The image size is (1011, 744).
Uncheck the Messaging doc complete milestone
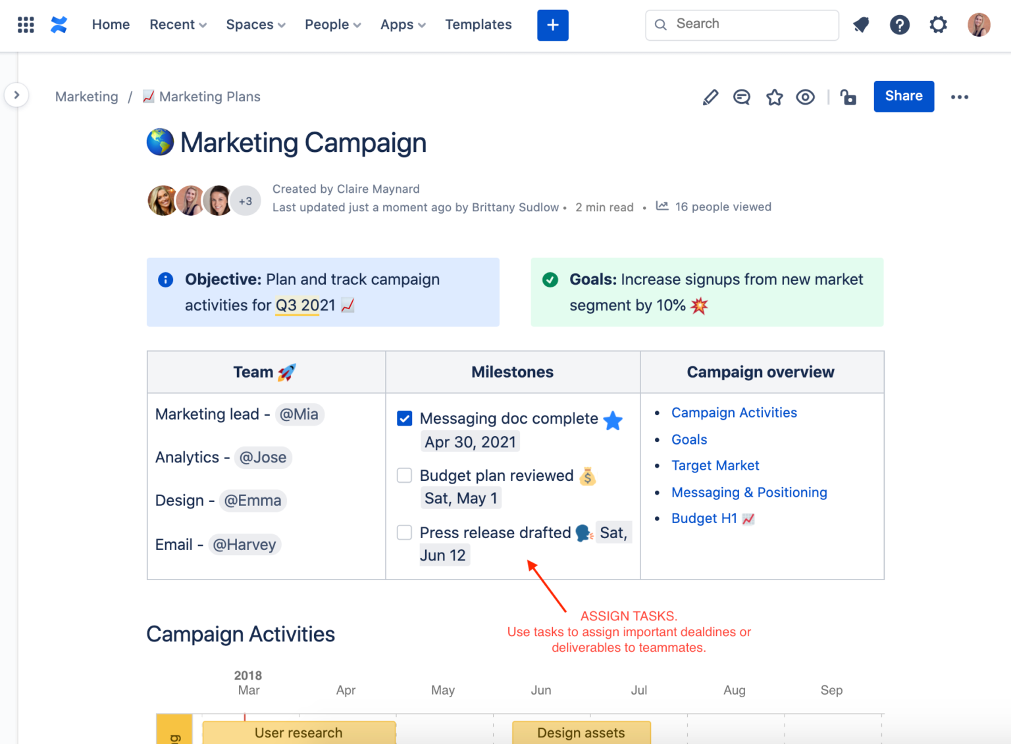tap(404, 418)
